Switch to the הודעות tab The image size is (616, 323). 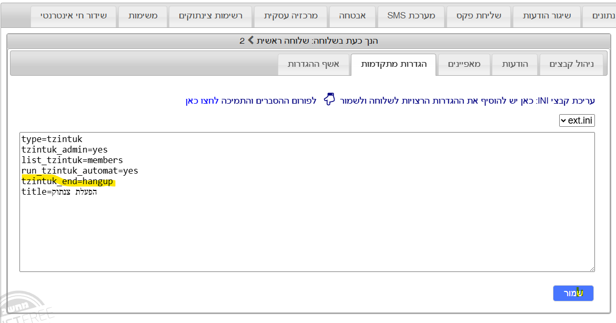[514, 64]
